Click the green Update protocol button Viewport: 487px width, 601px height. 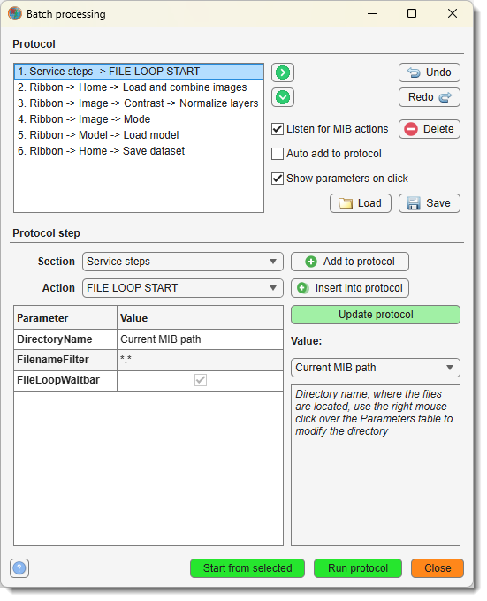pyautogui.click(x=376, y=315)
